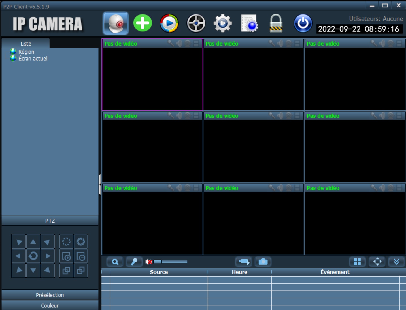
Task: PTZ: move camera up arrow
Action: point(33,242)
